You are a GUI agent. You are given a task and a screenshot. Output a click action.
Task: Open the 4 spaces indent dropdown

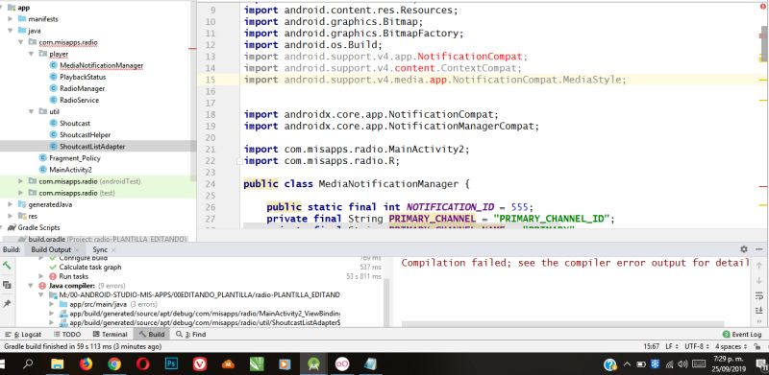[731, 346]
